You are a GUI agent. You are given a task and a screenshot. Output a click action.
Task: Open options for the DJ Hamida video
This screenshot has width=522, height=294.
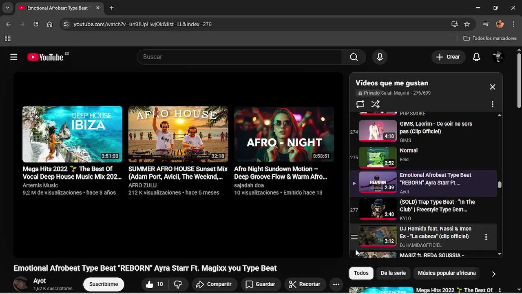486,237
